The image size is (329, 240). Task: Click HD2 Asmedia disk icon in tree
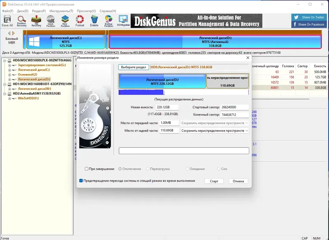click(9, 93)
